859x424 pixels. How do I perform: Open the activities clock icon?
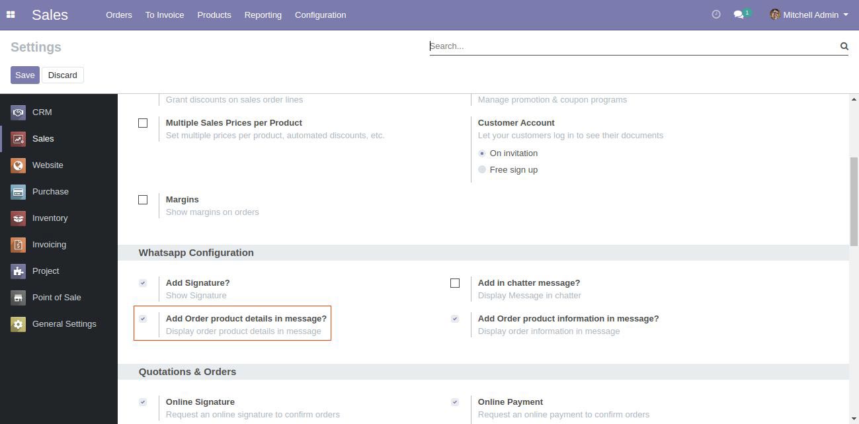[x=716, y=15]
